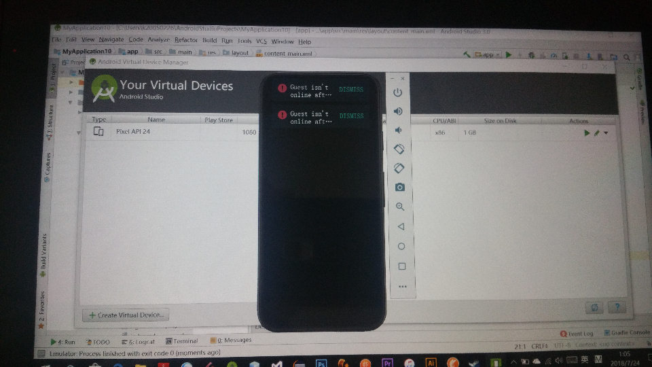Open the TODO tool window tab
This screenshot has width=652, height=367.
pos(98,342)
